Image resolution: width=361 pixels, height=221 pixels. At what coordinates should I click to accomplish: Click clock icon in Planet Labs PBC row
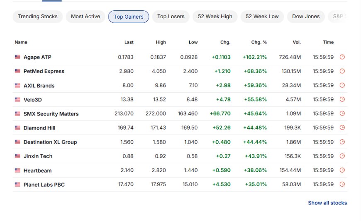point(342,184)
